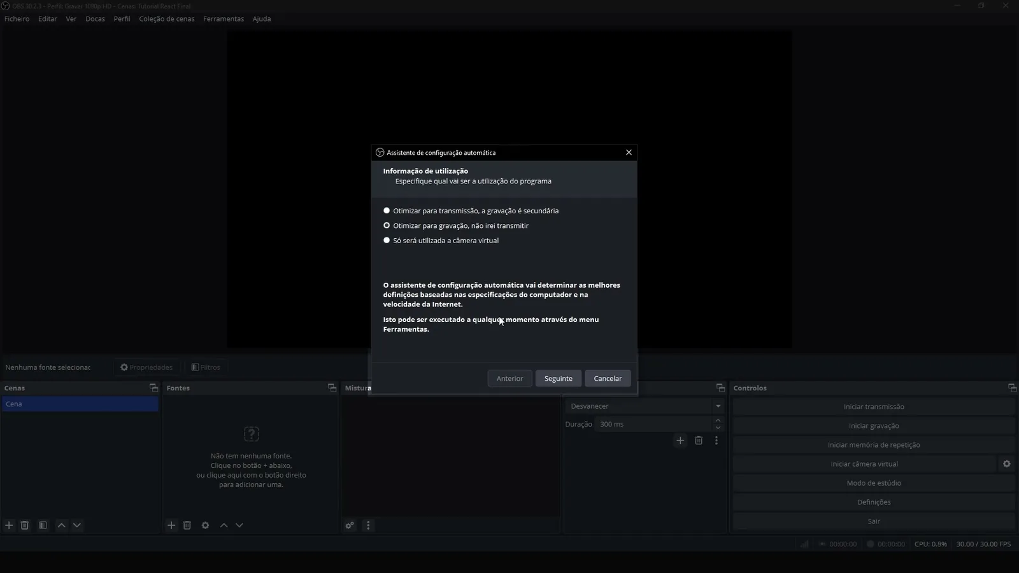The width and height of the screenshot is (1019, 573).
Task: Click Iniciar gravação button
Action: point(874,426)
